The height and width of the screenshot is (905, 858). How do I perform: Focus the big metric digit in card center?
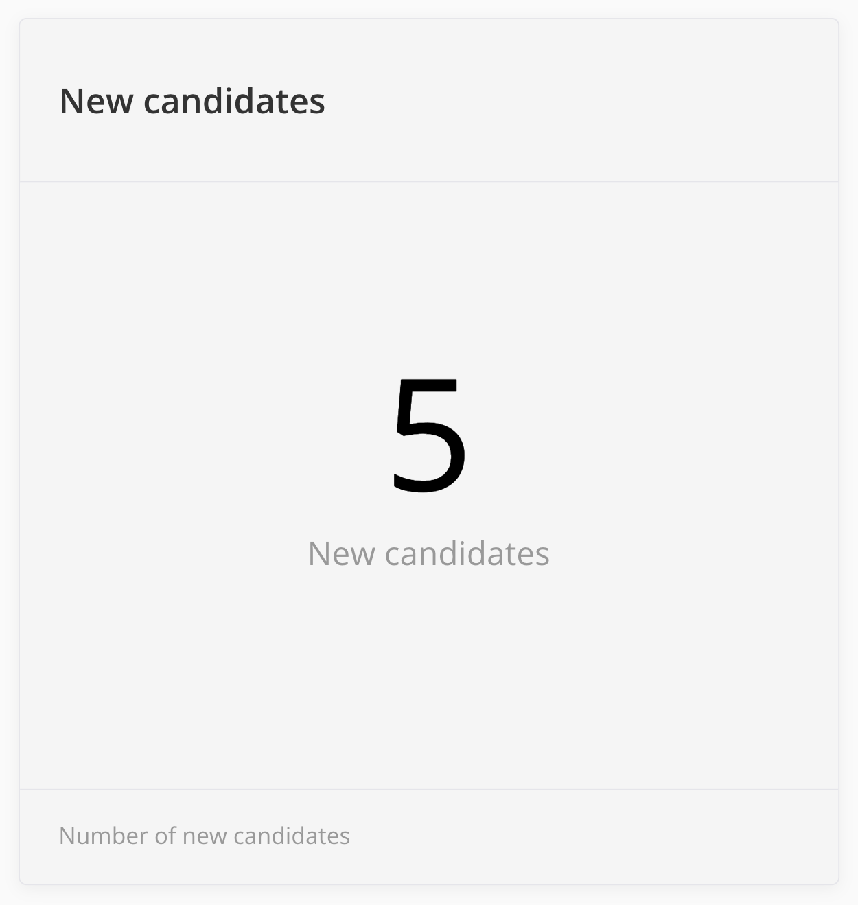(x=429, y=435)
